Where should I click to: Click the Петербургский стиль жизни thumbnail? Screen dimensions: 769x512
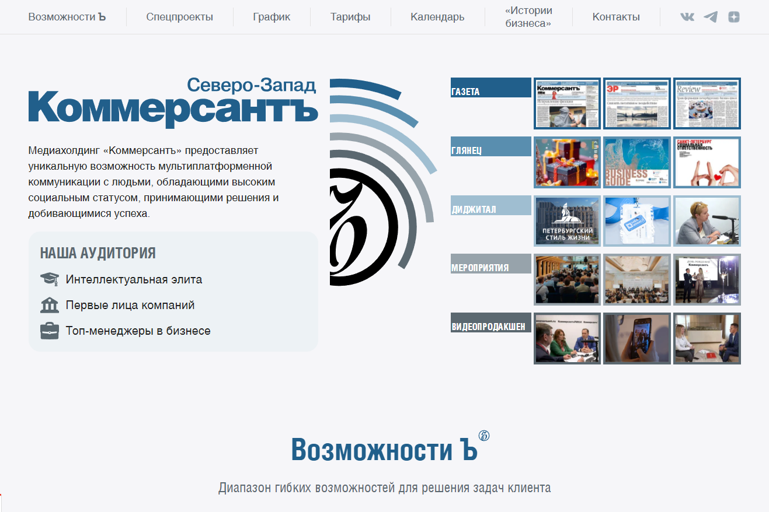[567, 220]
